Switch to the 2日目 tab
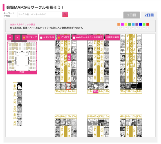 (149, 15)
